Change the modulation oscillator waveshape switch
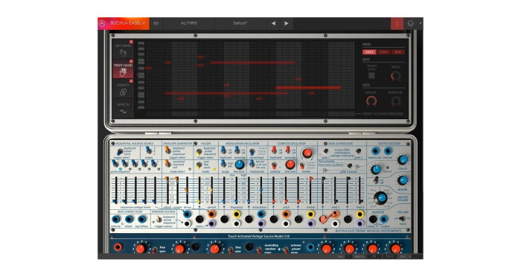The height and width of the screenshot is (277, 521). [x=252, y=152]
